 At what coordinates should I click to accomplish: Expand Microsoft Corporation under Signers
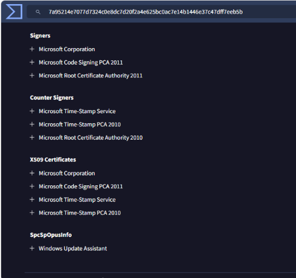point(32,49)
